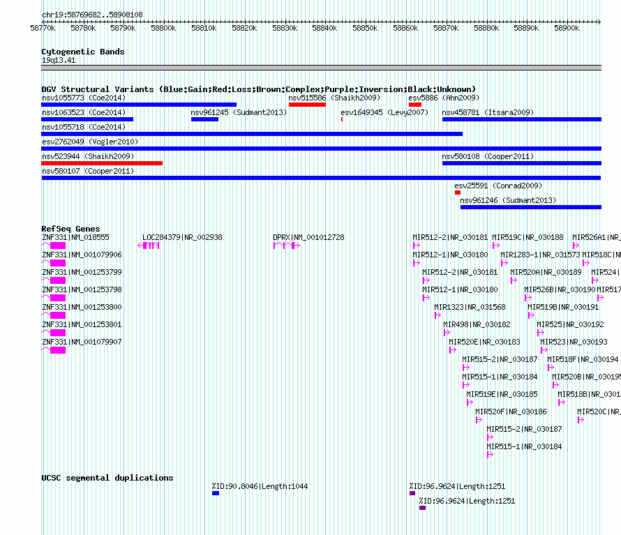Select the DPRX|NM_001012728 gene structure glyph
This screenshot has height=535, width=621.
pyautogui.click(x=287, y=246)
